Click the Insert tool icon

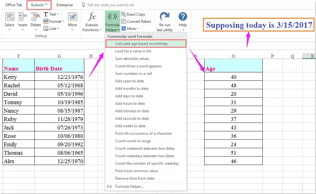click(22, 17)
